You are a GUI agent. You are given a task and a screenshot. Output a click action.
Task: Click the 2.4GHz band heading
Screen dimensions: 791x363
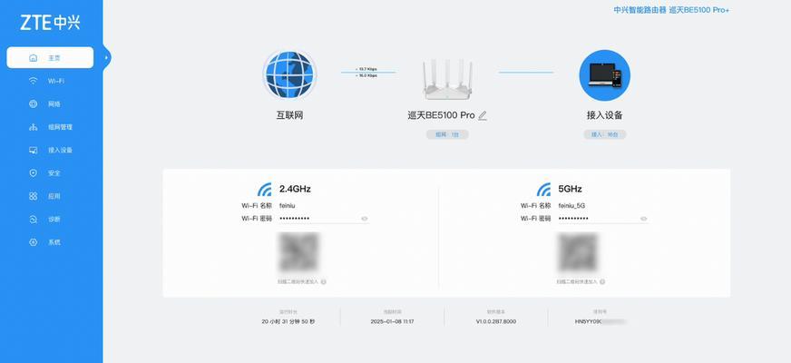[x=295, y=190]
